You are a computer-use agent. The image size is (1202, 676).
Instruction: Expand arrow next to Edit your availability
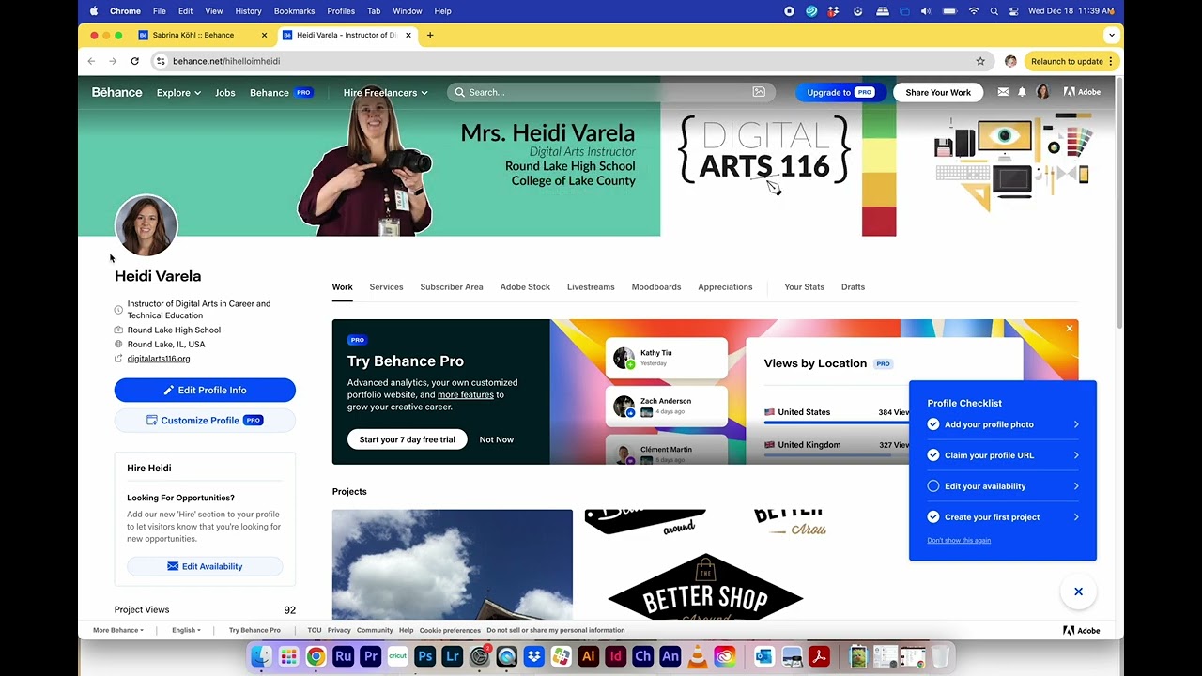(1076, 486)
